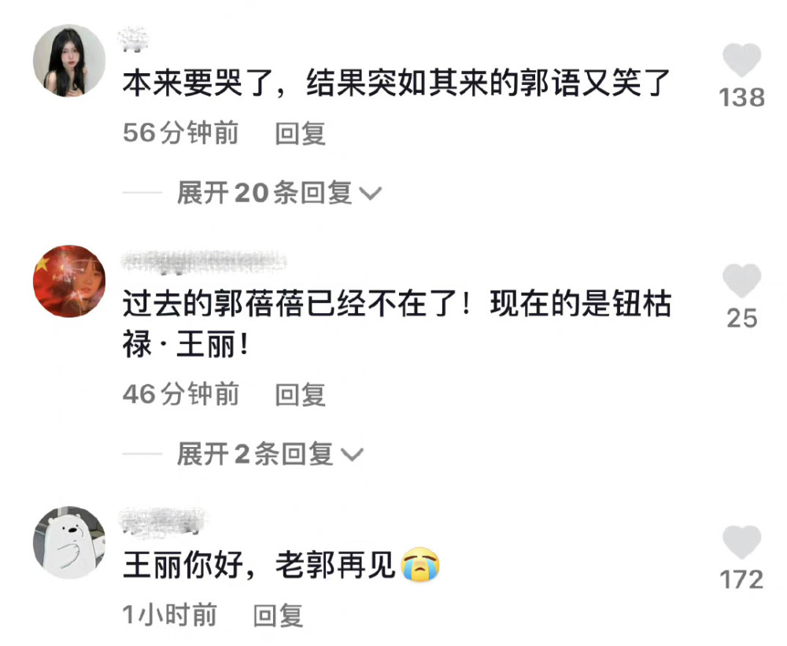This screenshot has height=646, width=787.
Task: Open the long-haired girl avatar profile
Action: pos(69,61)
